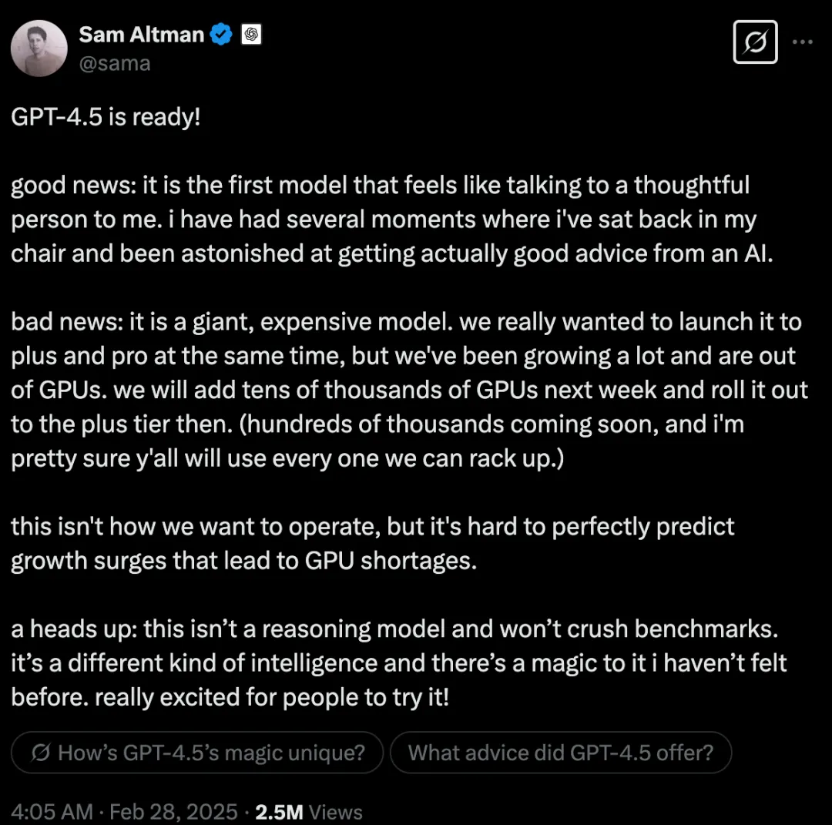Click the "good news" paragraph of the post
The width and height of the screenshot is (832, 825).
(x=392, y=219)
